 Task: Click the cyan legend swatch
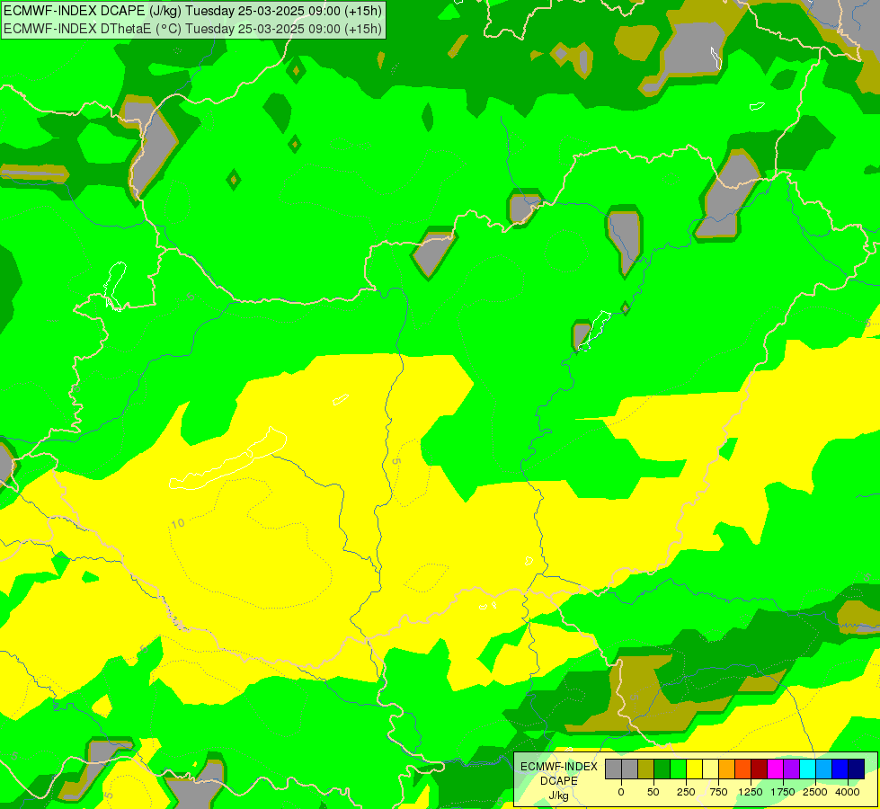pos(807,769)
